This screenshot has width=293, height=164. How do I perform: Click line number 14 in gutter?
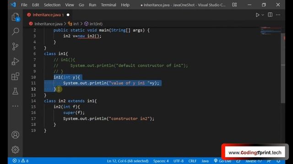[33, 101]
